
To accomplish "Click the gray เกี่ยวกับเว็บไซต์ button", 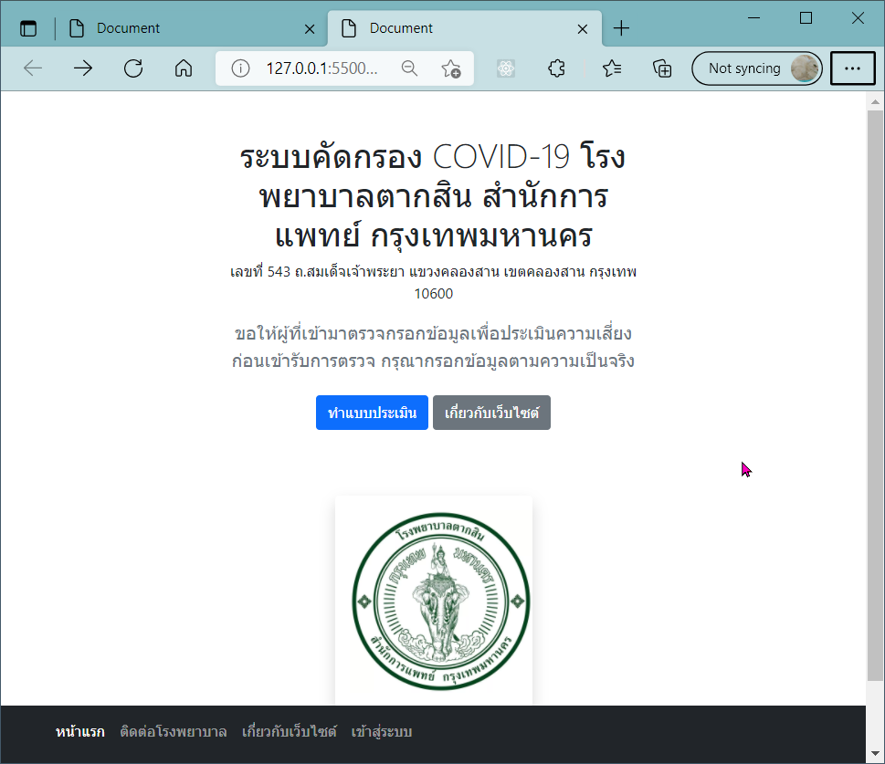I will [491, 413].
